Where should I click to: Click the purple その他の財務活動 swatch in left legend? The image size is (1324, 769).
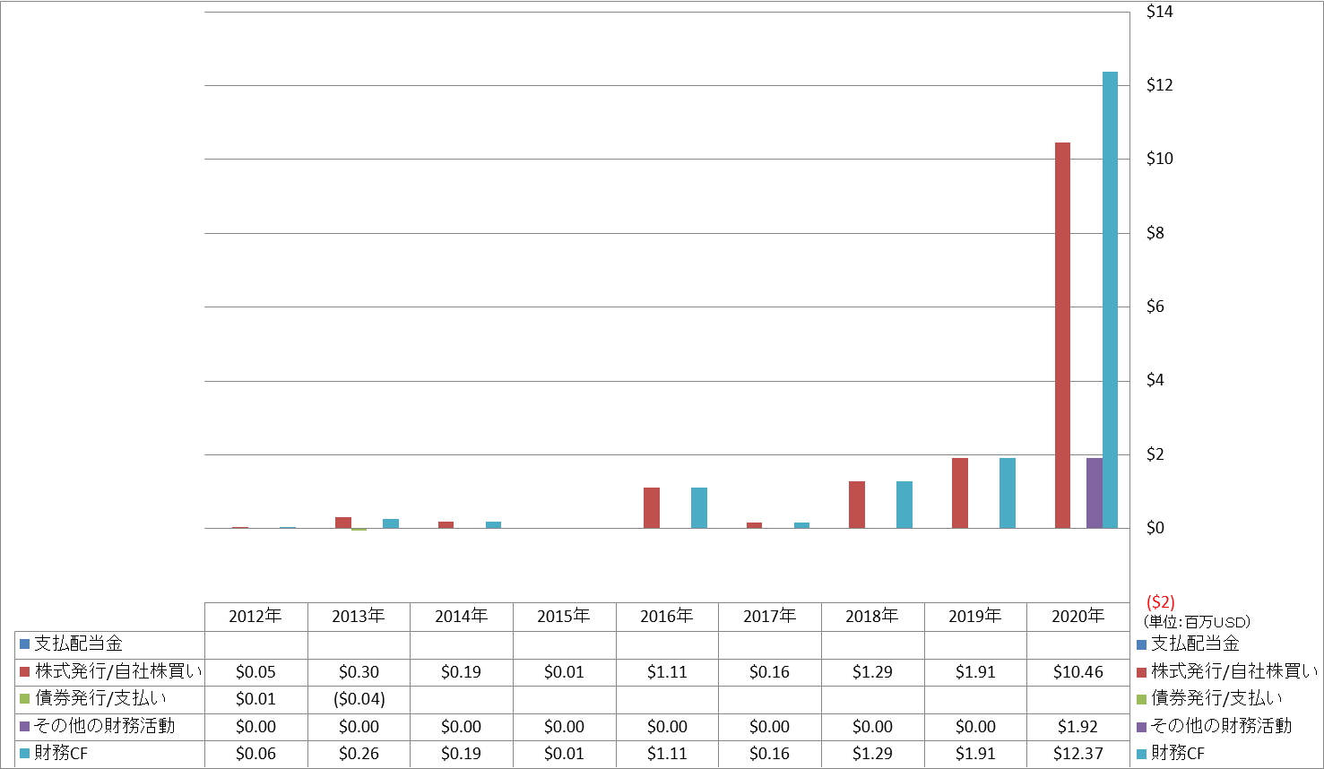pos(25,726)
